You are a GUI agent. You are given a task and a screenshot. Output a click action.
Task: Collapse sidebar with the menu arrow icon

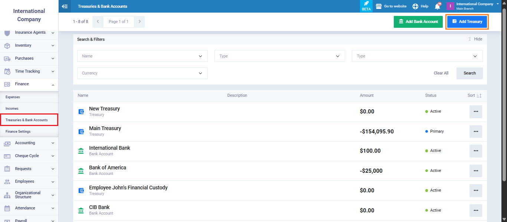pos(65,6)
